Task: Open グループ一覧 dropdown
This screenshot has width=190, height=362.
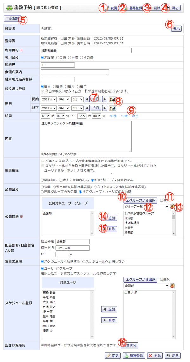Action: pos(146,207)
